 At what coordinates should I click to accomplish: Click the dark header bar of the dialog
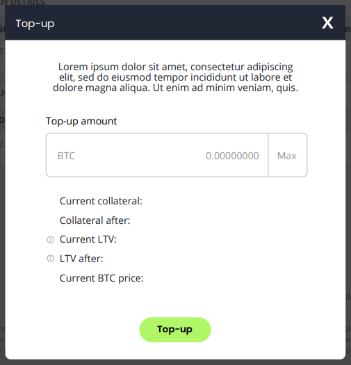click(175, 22)
